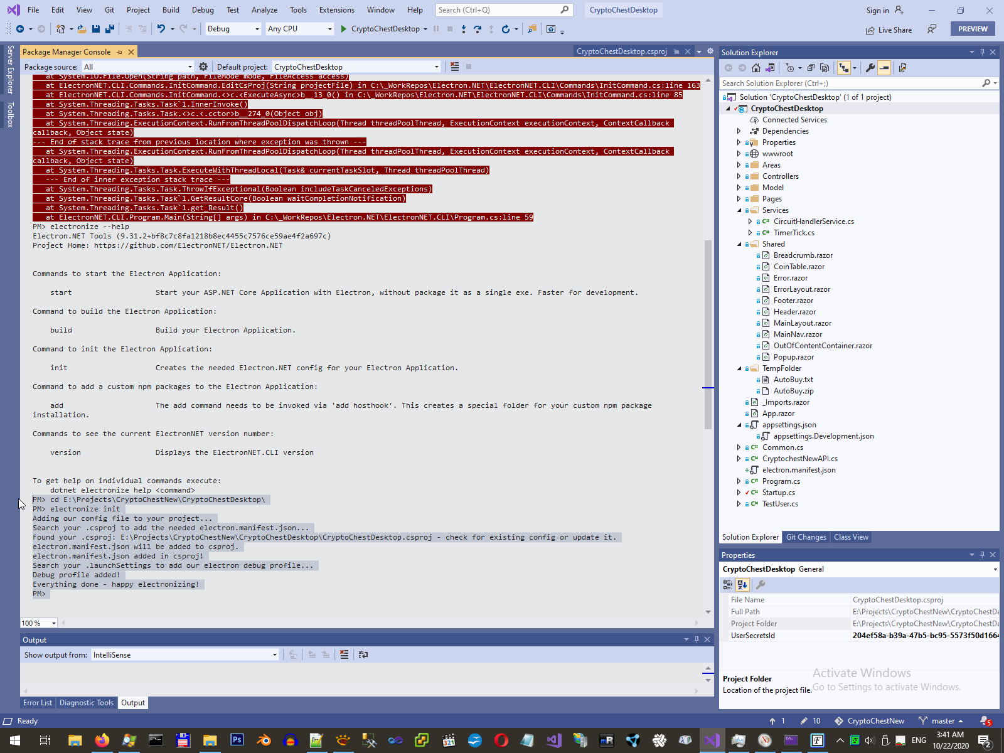Viewport: 1004px width, 753px height.
Task: Save the current file via toolbar
Action: [x=96, y=29]
